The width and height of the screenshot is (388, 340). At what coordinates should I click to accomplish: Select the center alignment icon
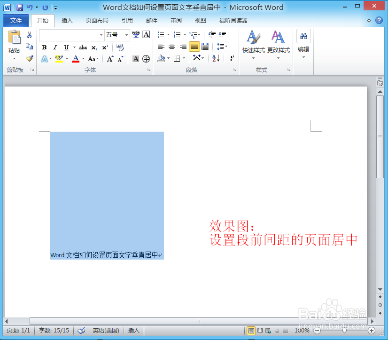[171, 46]
